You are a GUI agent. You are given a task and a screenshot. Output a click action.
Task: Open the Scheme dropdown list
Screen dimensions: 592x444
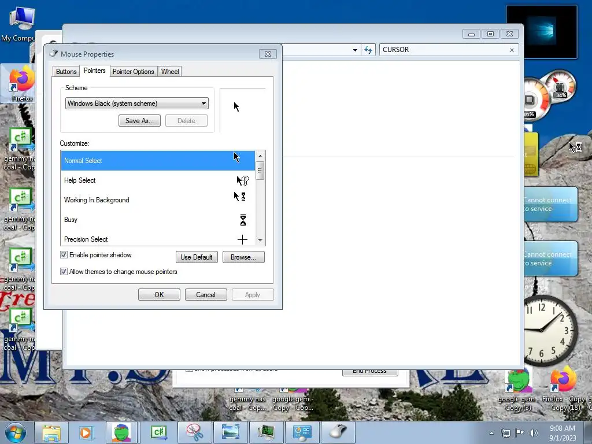[x=136, y=103]
